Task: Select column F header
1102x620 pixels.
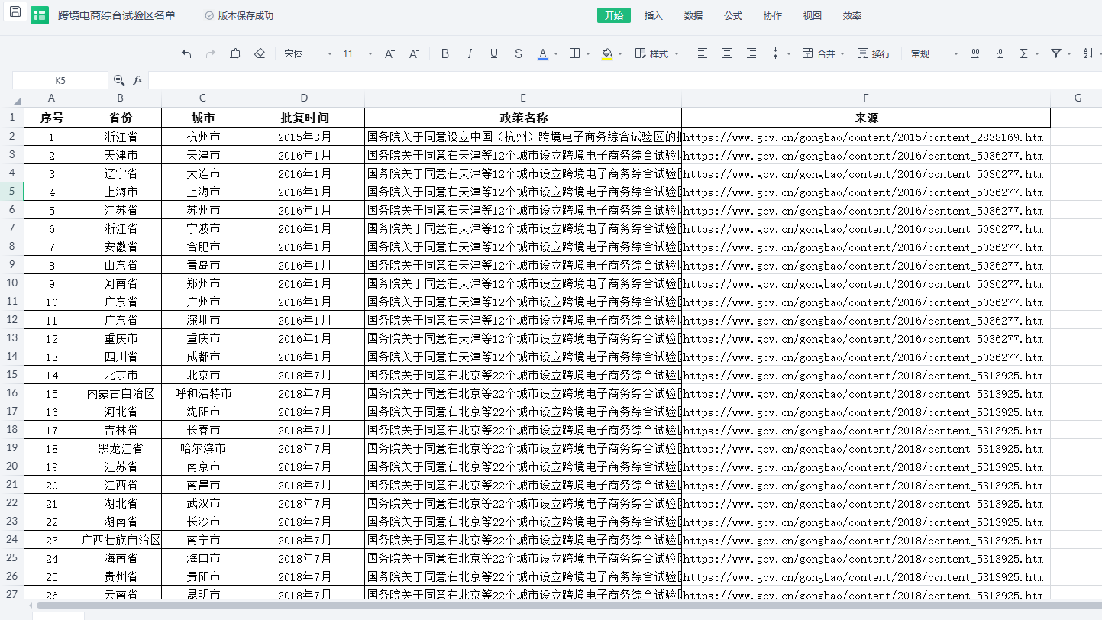Action: pyautogui.click(x=866, y=98)
